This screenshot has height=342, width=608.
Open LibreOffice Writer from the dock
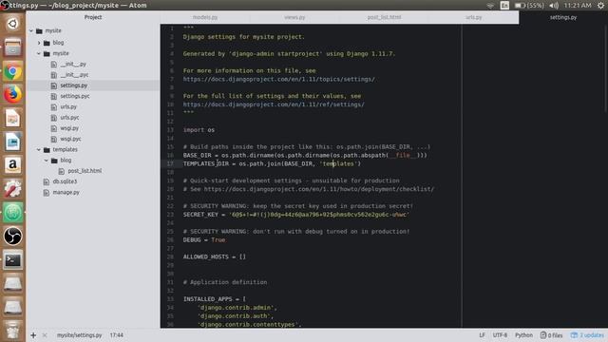(12, 142)
